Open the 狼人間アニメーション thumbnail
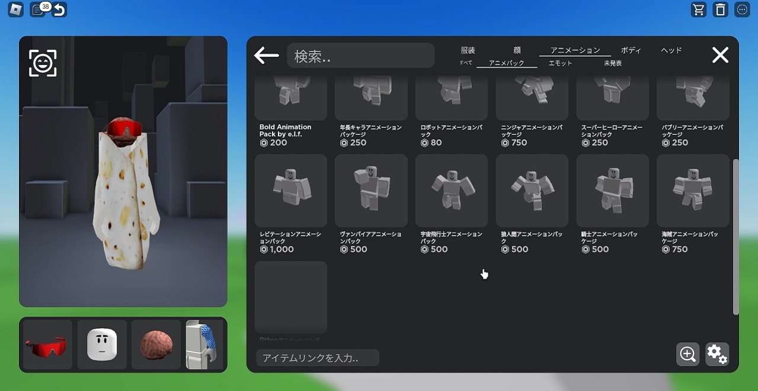The image size is (758, 391). pos(532,190)
